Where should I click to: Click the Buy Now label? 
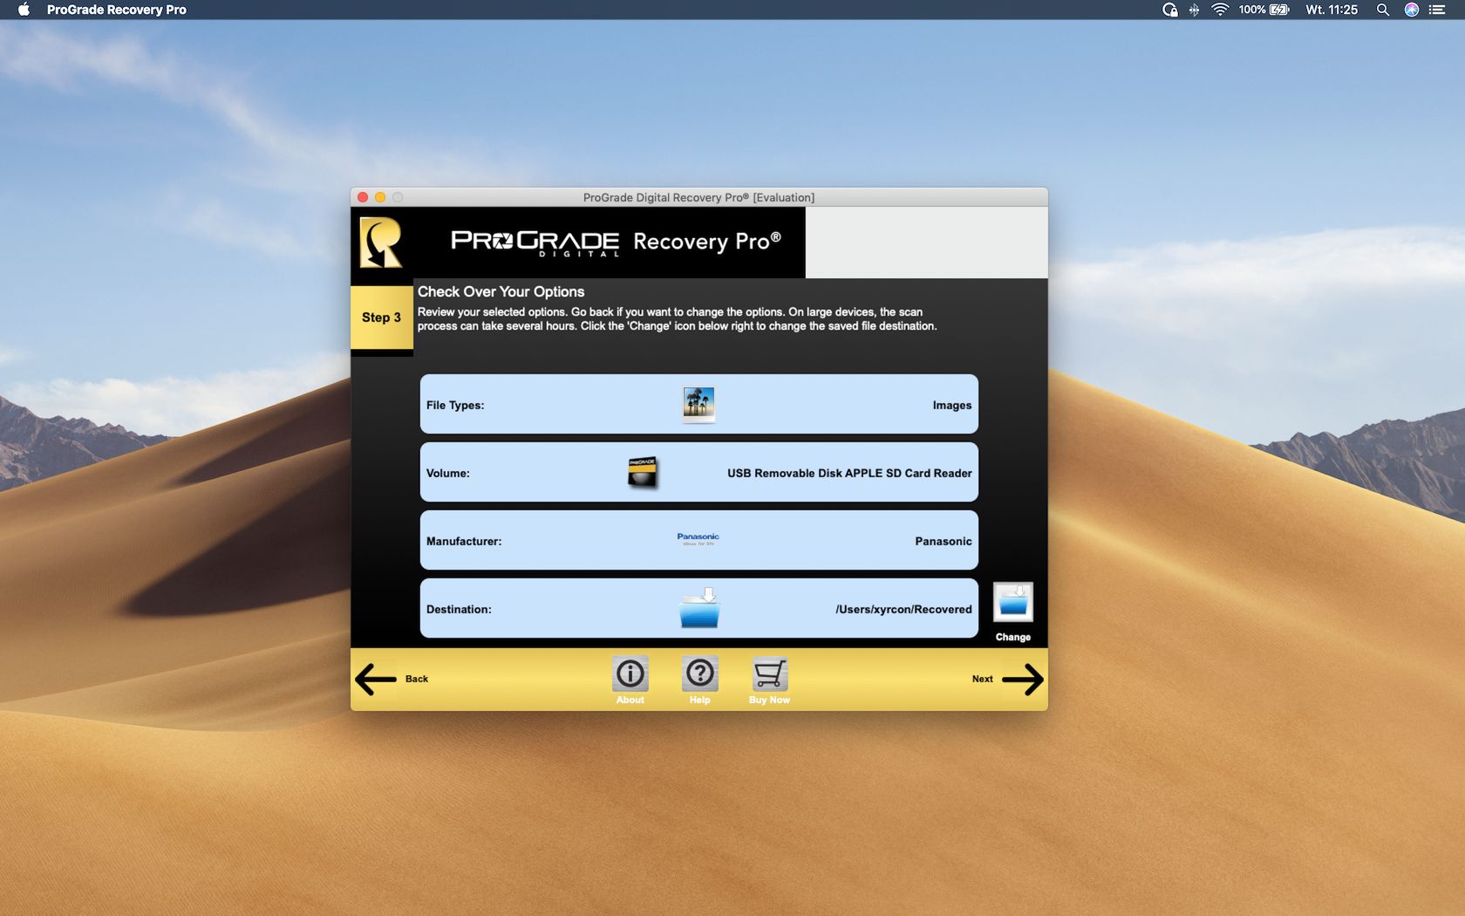[769, 700]
